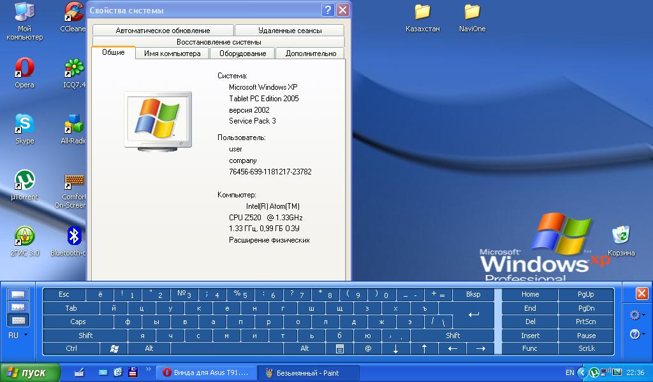
Task: Toggle the right Shift key on the on-screen keyboard
Action: [x=453, y=335]
